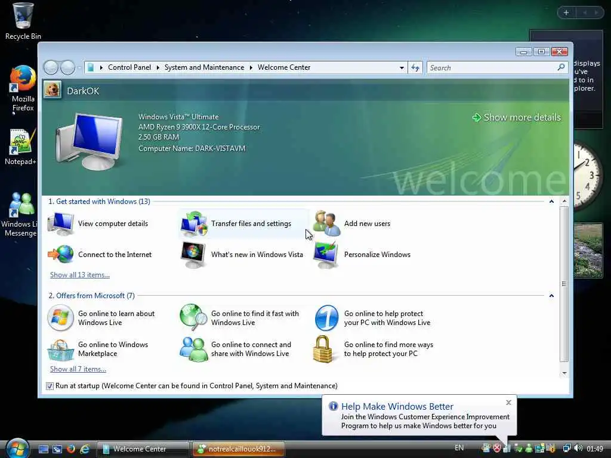Switch to the Welcome Center taskbar button

click(142, 449)
